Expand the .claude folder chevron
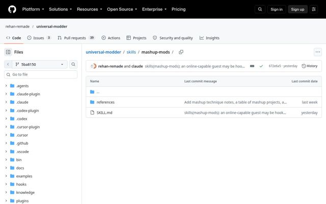Image resolution: width=326 pixels, height=204 pixels. [x=6, y=102]
